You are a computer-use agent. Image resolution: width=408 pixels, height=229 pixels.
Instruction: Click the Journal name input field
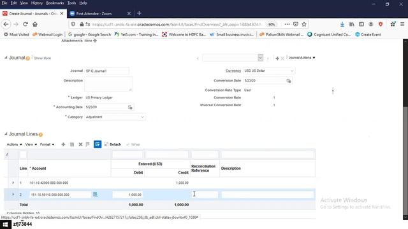(x=106, y=71)
